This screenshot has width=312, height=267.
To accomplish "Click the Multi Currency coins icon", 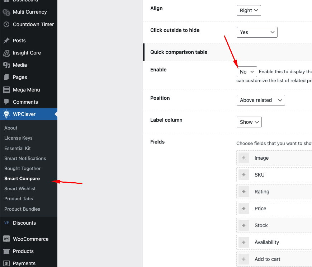I will 6,12.
